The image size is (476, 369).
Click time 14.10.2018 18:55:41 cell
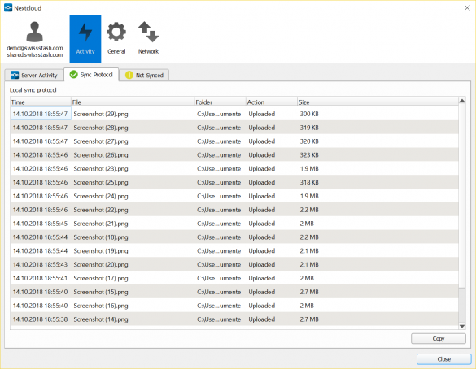click(40, 278)
